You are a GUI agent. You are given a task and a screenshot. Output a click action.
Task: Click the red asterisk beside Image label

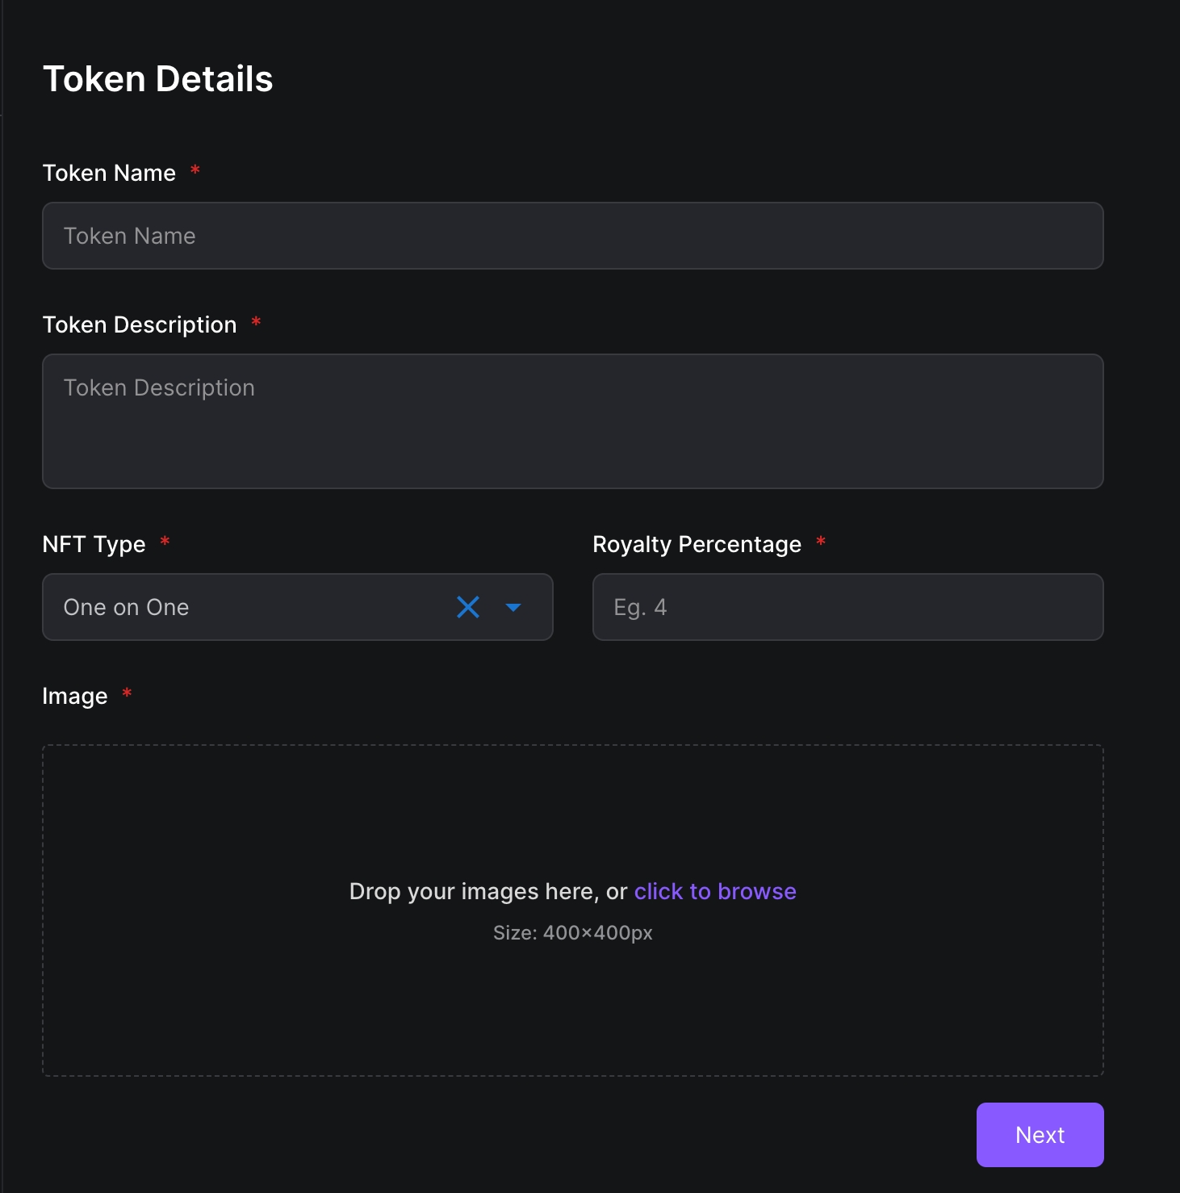tap(127, 693)
